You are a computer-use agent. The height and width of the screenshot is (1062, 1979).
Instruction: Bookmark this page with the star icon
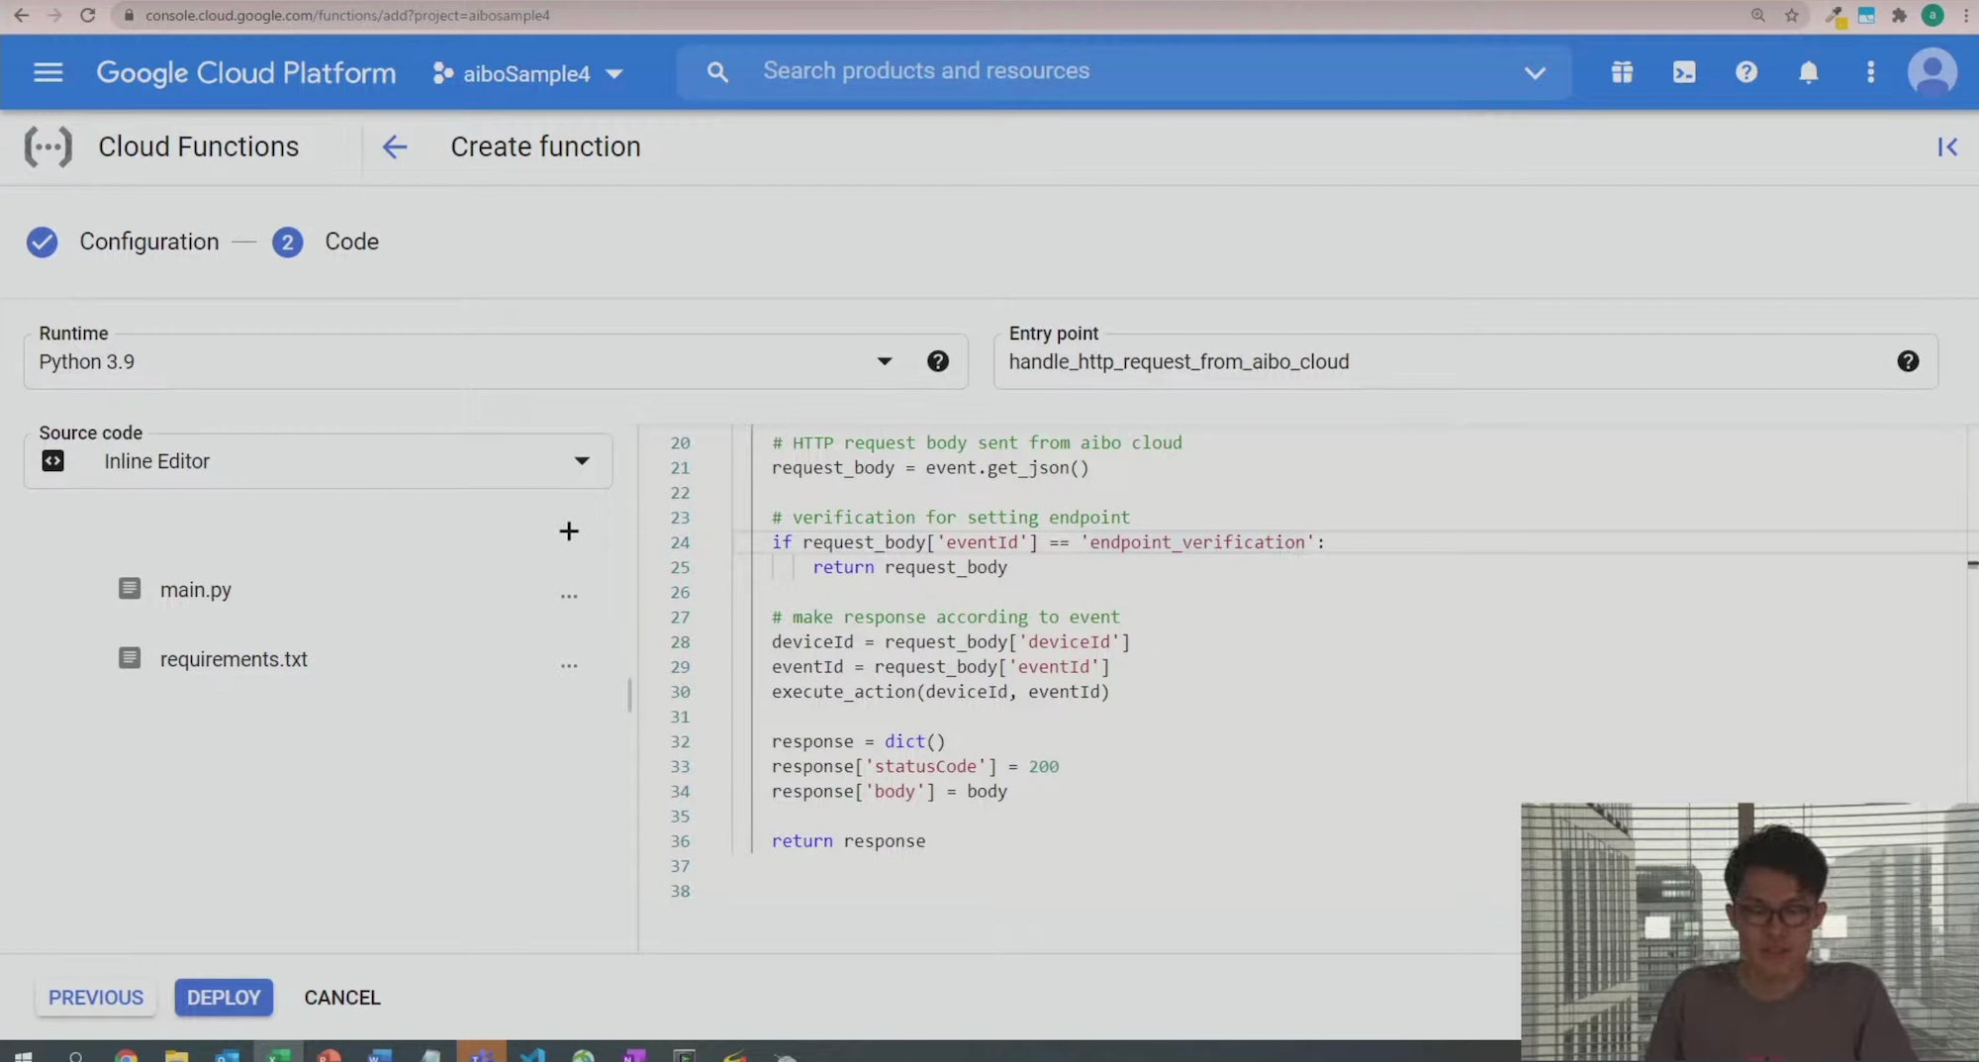pyautogui.click(x=1791, y=15)
